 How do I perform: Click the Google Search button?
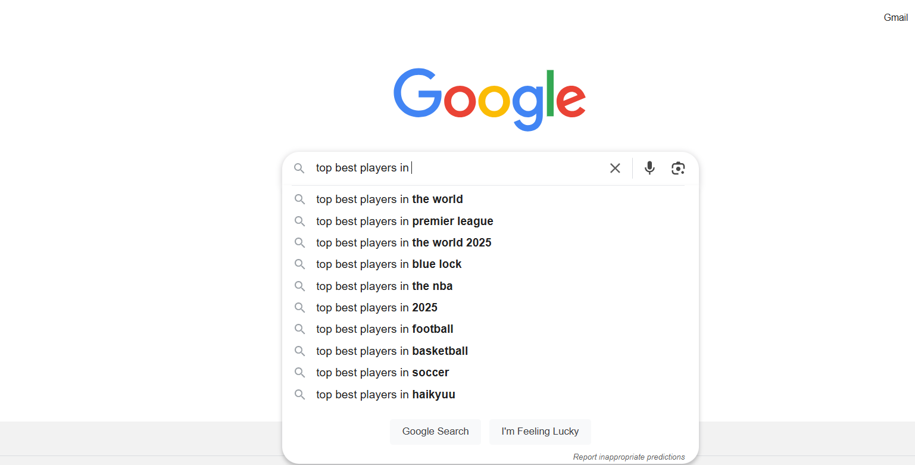tap(435, 431)
